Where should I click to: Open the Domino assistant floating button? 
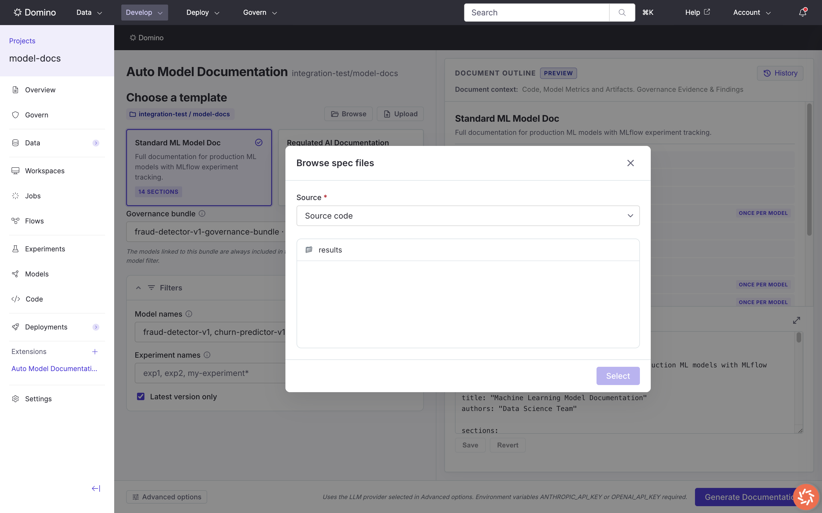pos(806,497)
